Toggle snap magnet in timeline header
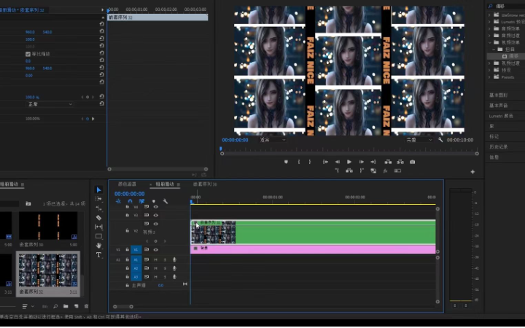 click(x=130, y=201)
